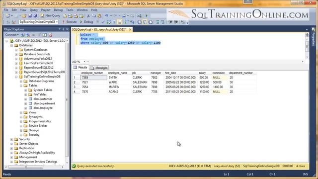
Task: Click the Paste icon in toolbar
Action: pyautogui.click(x=99, y=15)
